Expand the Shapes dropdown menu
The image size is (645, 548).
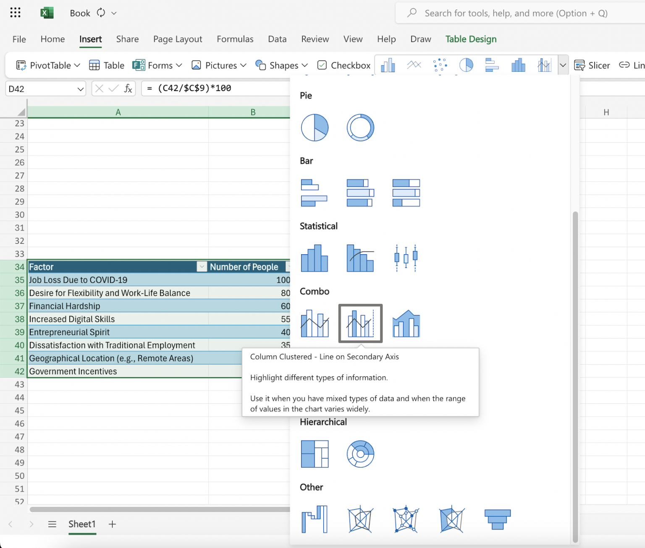pos(282,65)
